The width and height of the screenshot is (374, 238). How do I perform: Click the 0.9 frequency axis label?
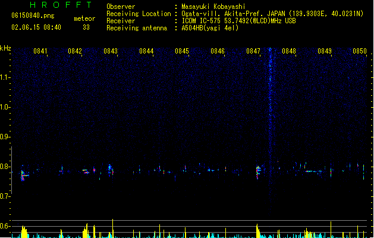5,137
